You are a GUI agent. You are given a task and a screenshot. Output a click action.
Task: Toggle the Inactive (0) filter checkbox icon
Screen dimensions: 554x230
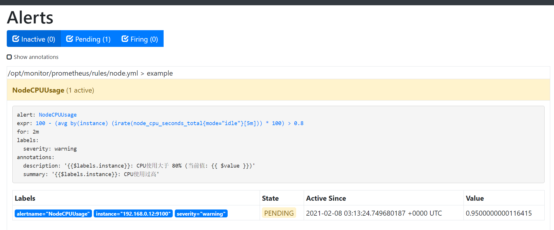tap(16, 39)
